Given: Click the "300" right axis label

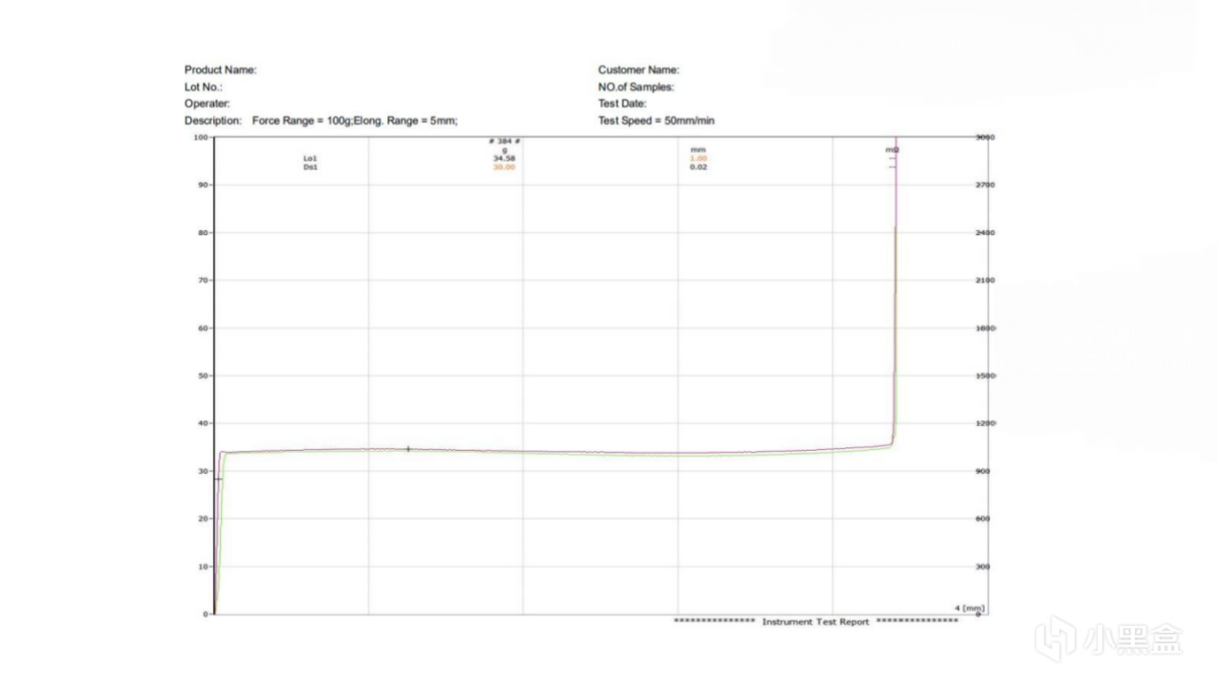Looking at the screenshot, I should coord(983,567).
